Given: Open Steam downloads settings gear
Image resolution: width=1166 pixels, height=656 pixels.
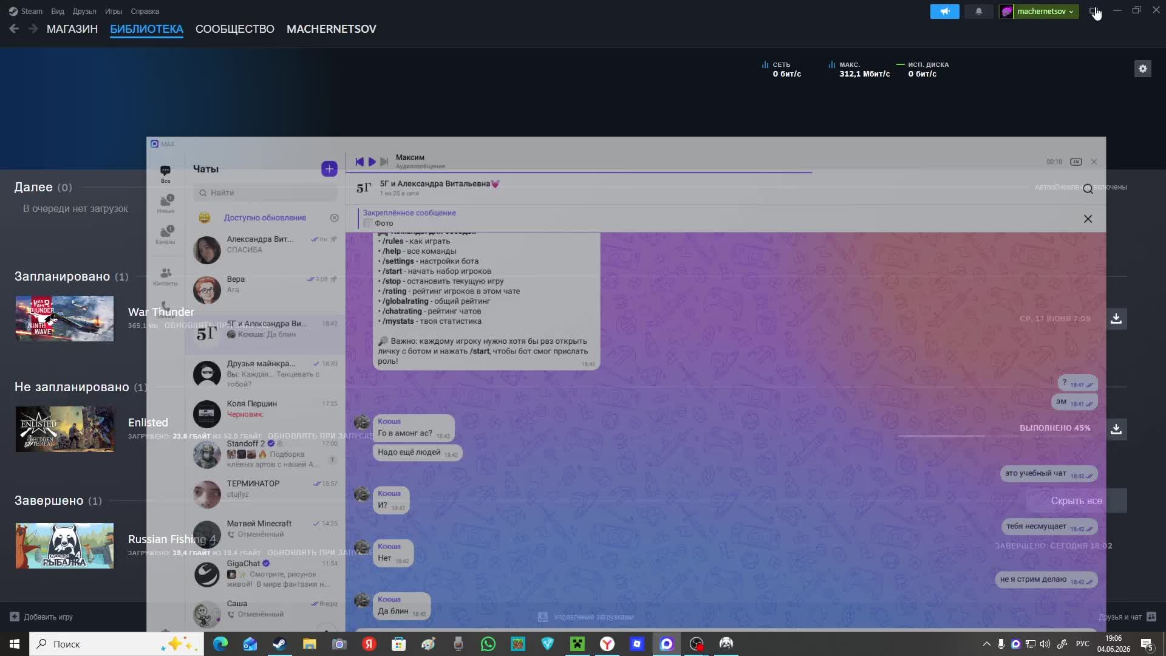Looking at the screenshot, I should [1142, 69].
